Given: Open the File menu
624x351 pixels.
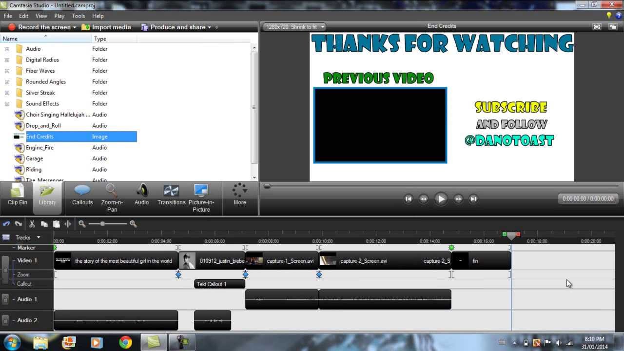Looking at the screenshot, I should [x=8, y=16].
